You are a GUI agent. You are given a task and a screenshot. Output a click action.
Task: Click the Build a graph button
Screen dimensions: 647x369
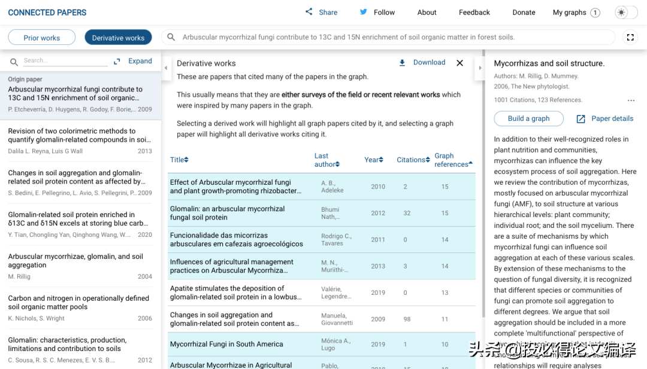[x=528, y=118]
